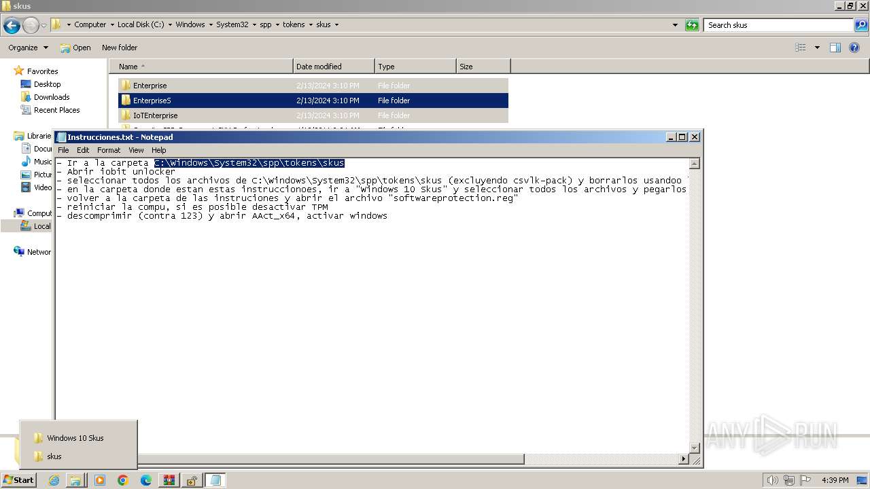
Task: Click the search magnifier icon
Action: click(x=862, y=25)
